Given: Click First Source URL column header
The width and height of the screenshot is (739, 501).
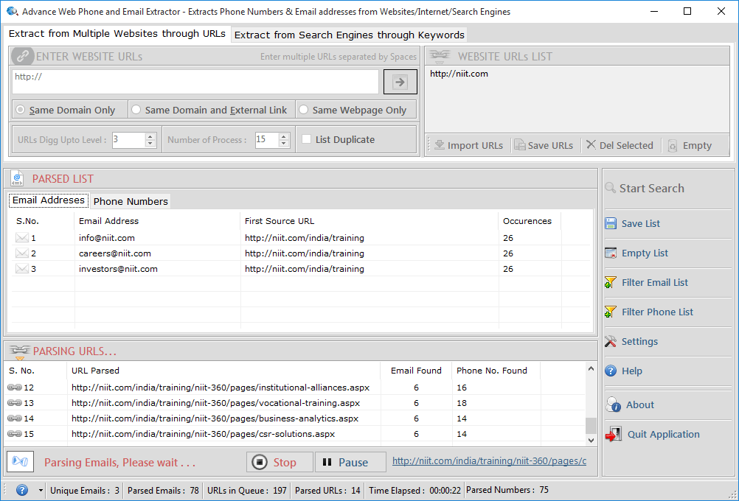Looking at the screenshot, I should [369, 221].
